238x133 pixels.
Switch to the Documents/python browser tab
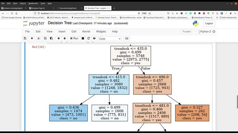coord(68,8)
